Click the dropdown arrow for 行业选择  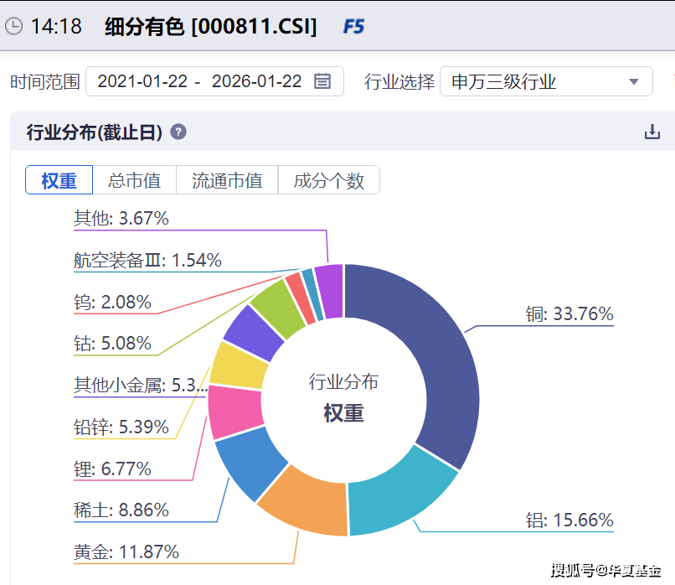pyautogui.click(x=634, y=81)
